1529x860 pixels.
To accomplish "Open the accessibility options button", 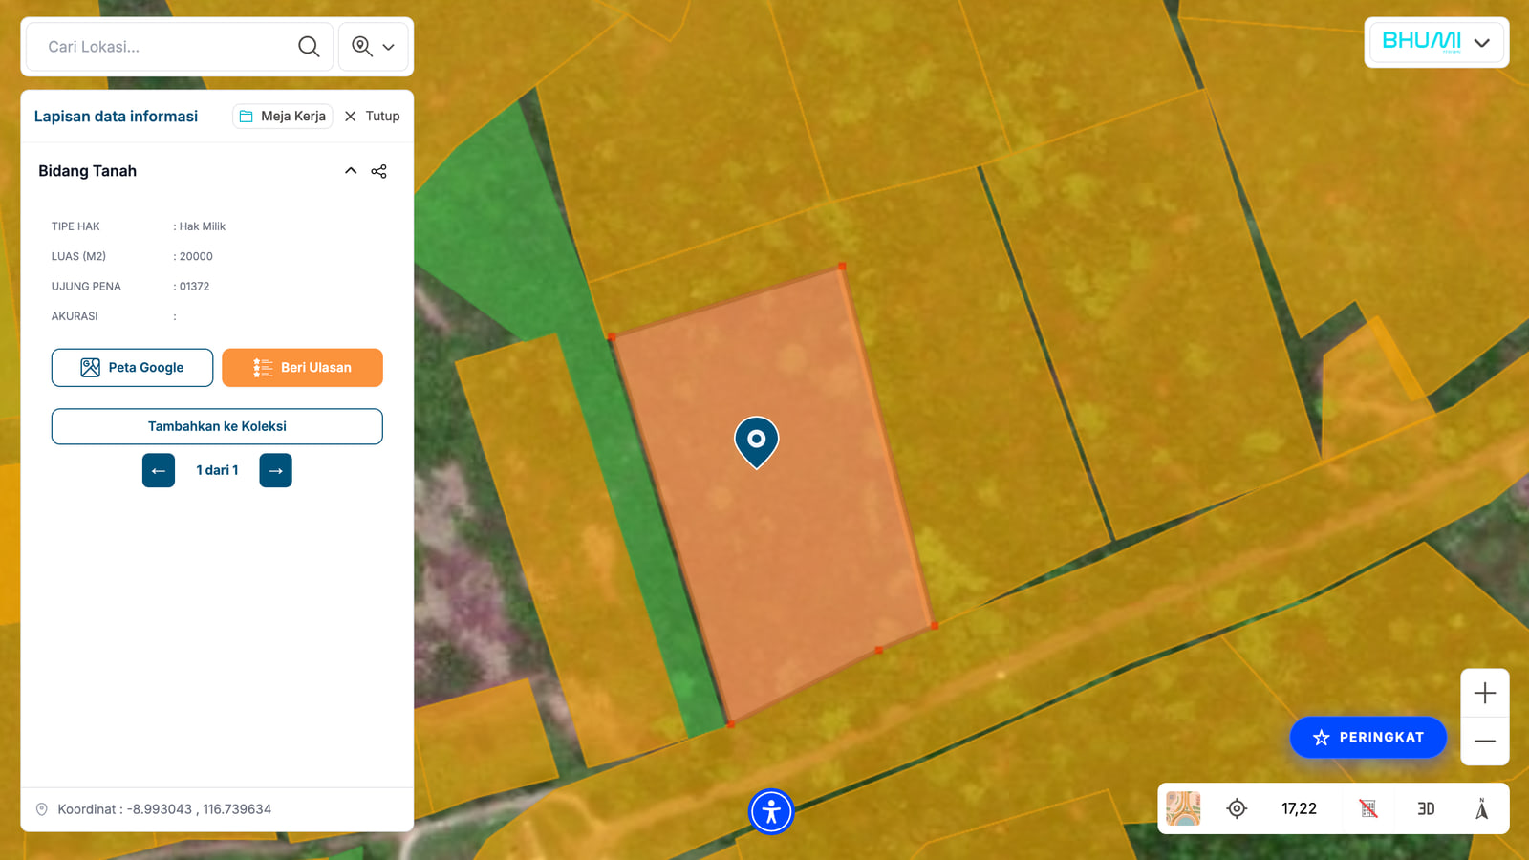I will point(771,811).
